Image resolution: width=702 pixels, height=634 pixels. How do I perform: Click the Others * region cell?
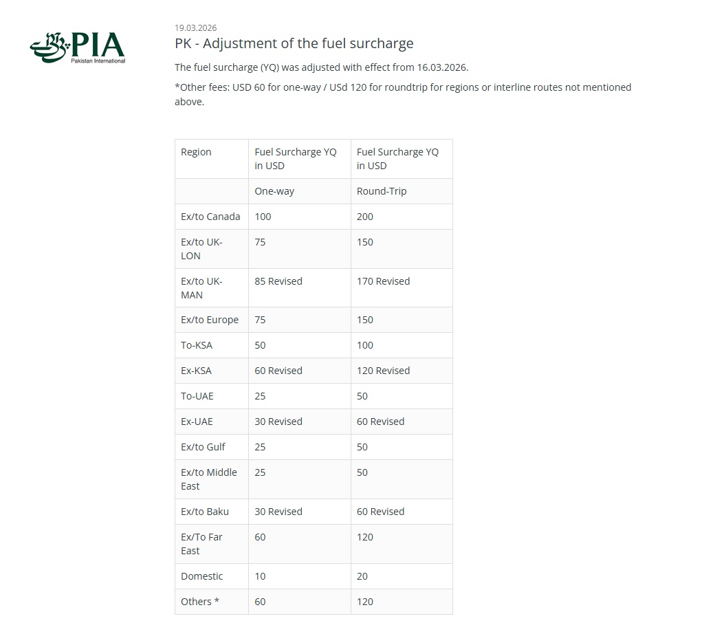coord(200,602)
